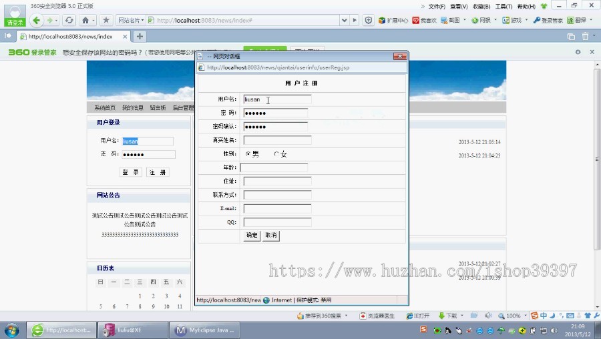This screenshot has width=601, height=339.
Task: Open 留言板 navigation link
Action: pos(158,107)
